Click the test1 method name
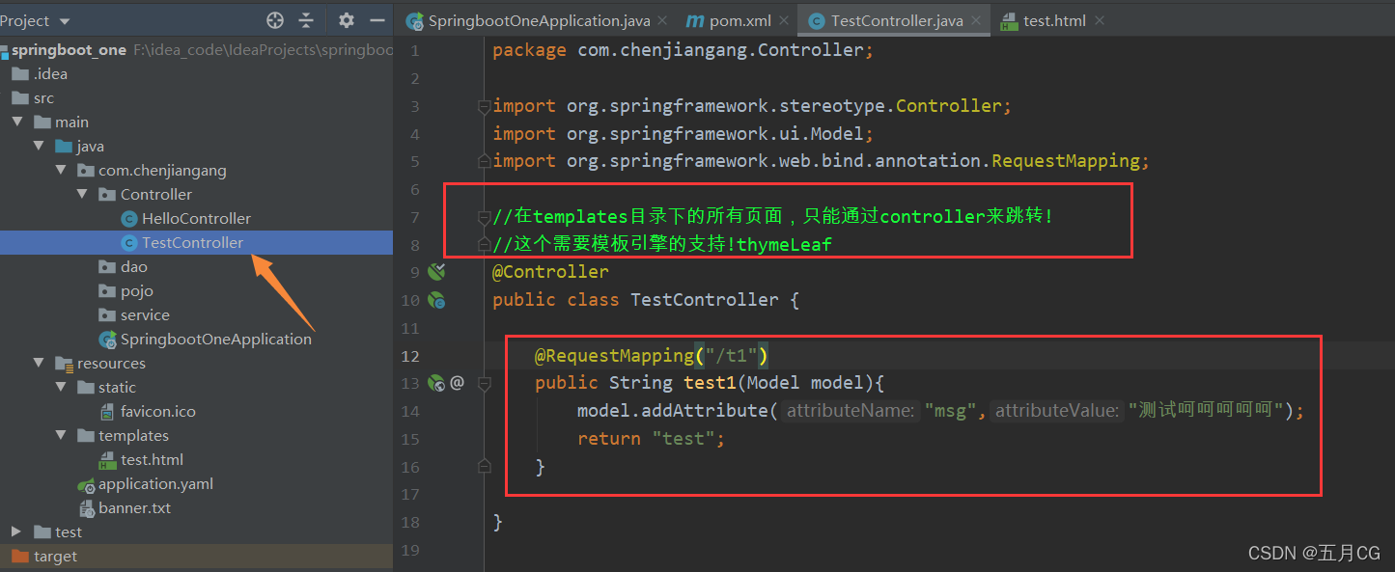Viewport: 1395px width, 572px height. click(x=710, y=383)
